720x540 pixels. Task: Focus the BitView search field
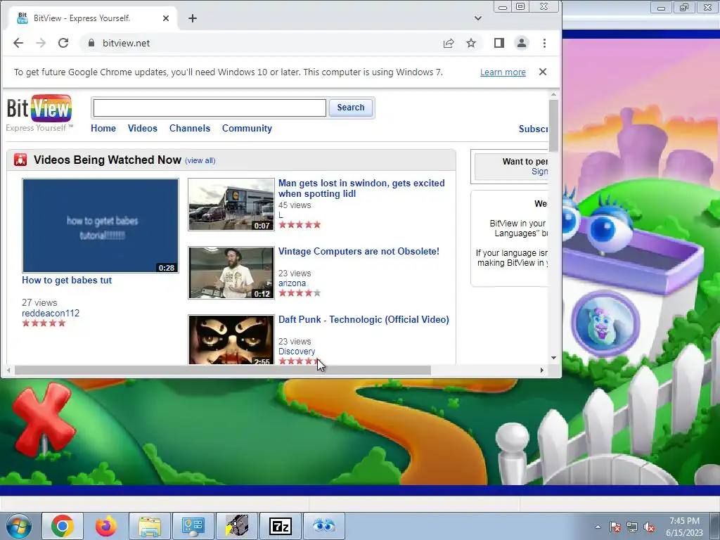click(x=210, y=108)
